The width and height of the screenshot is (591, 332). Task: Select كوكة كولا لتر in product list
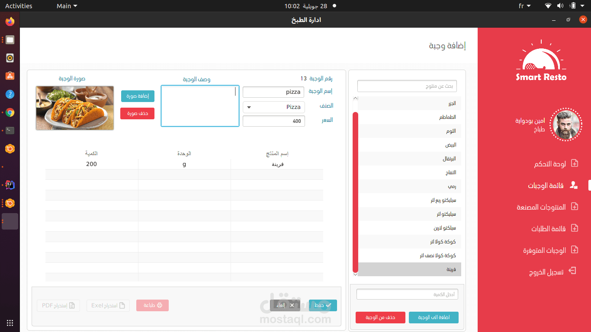(x=410, y=242)
